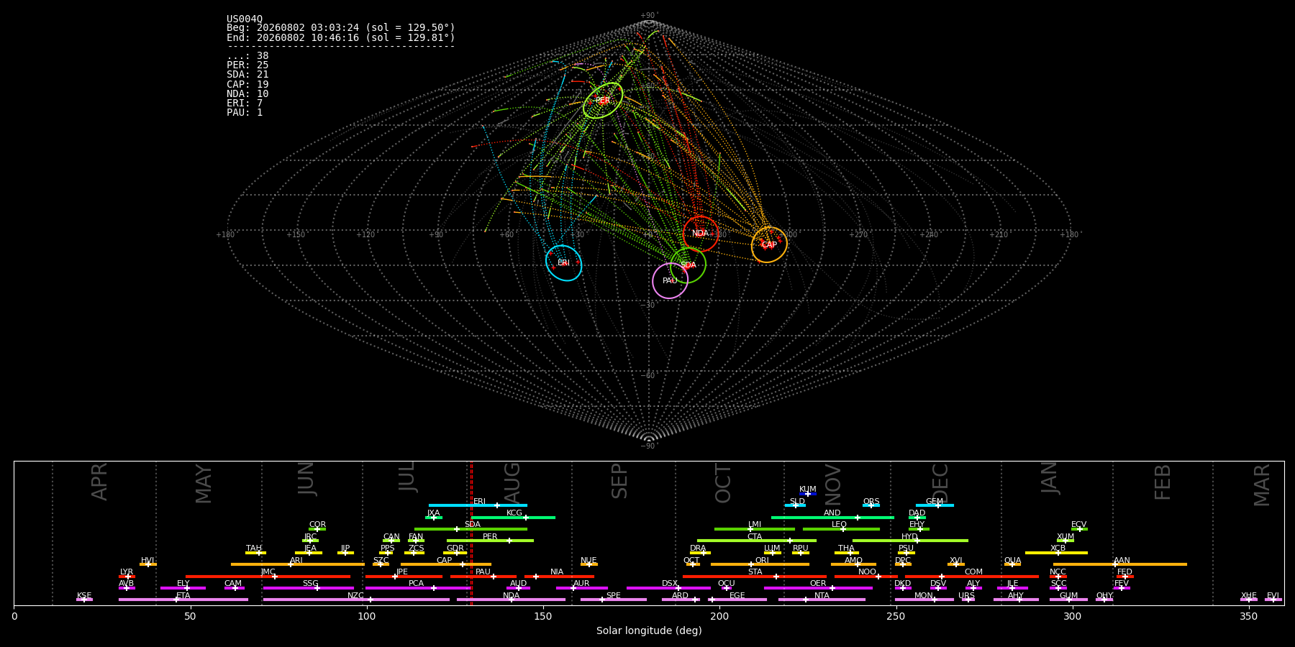Click the KUM shower blue bar
The width and height of the screenshot is (1295, 647).
808,494
